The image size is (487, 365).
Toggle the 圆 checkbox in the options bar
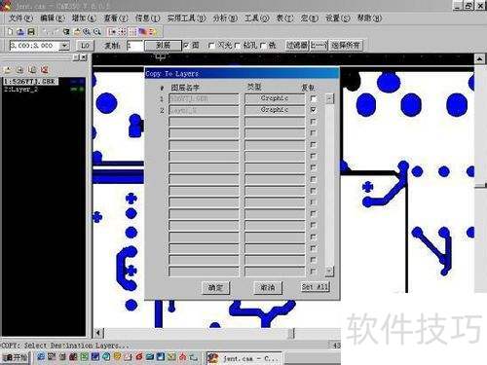click(x=186, y=46)
